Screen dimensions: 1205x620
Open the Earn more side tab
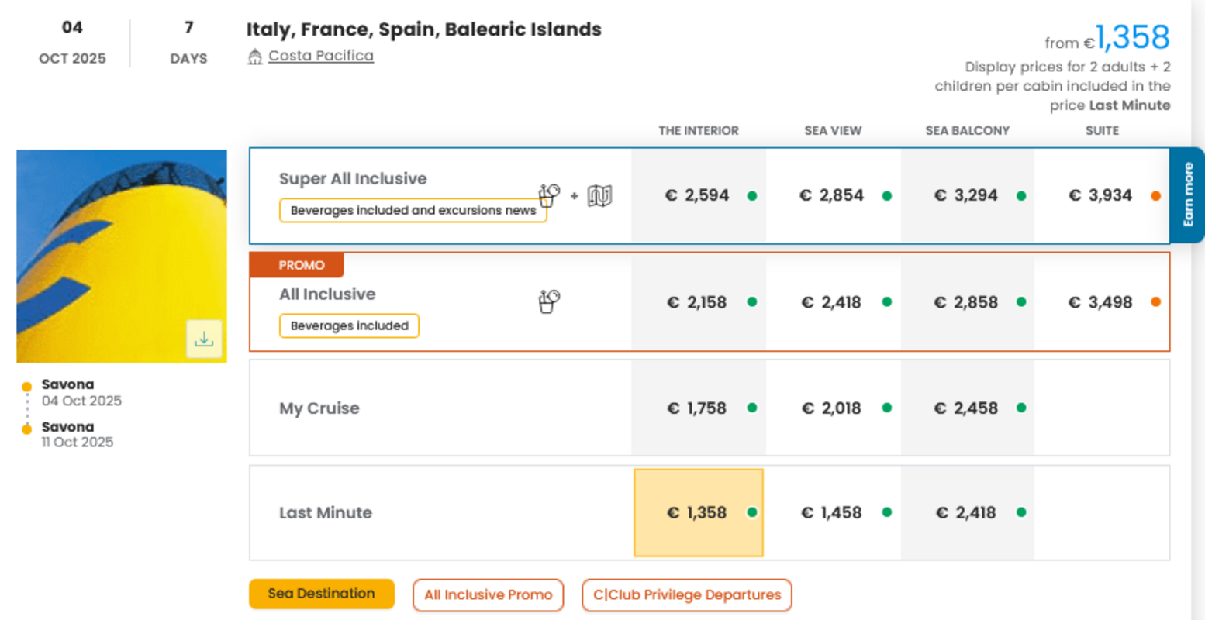pyautogui.click(x=1187, y=195)
